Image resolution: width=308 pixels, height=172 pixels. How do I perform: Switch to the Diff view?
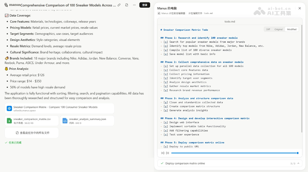click(x=268, y=29)
